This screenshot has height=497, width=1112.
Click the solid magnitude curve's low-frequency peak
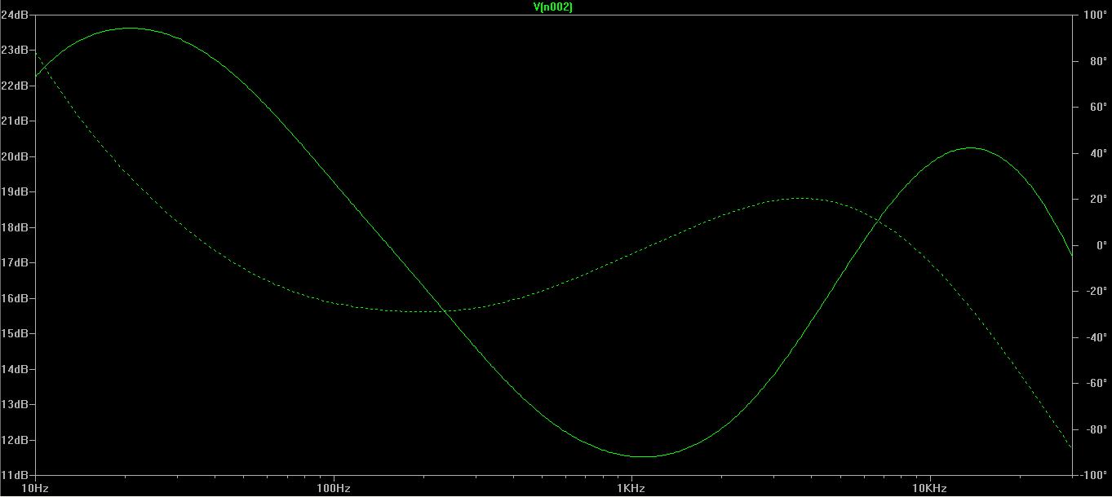pos(131,29)
